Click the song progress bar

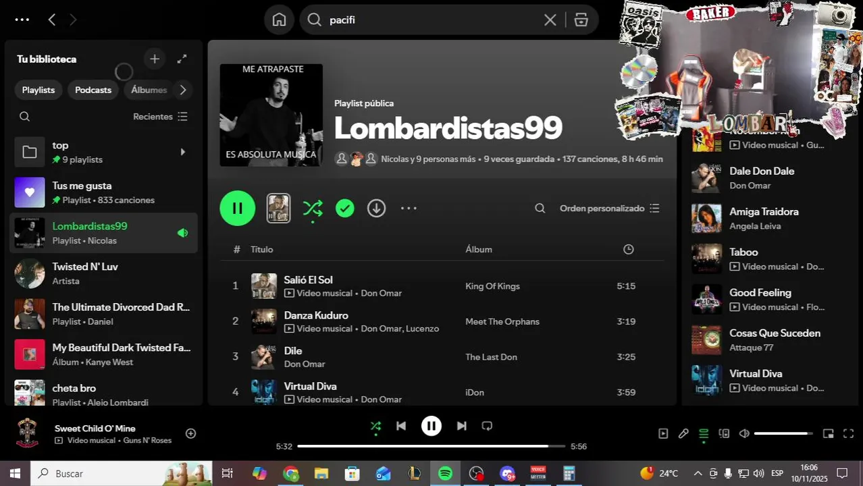(431, 446)
